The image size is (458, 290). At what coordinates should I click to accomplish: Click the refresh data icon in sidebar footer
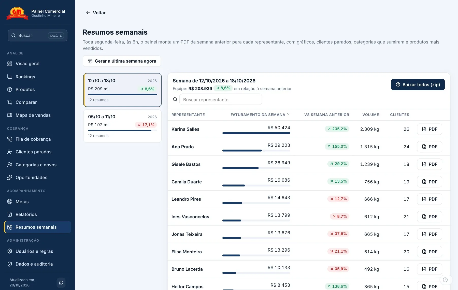[x=61, y=283]
